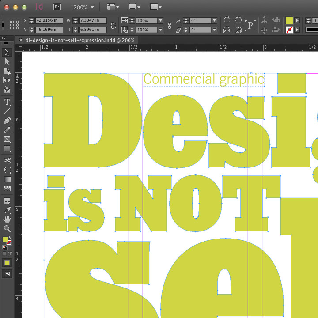Open Scale Y Percentage dropdown
This screenshot has width=318, height=318.
pyautogui.click(x=160, y=30)
